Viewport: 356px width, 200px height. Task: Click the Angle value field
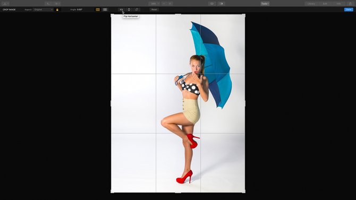click(80, 10)
